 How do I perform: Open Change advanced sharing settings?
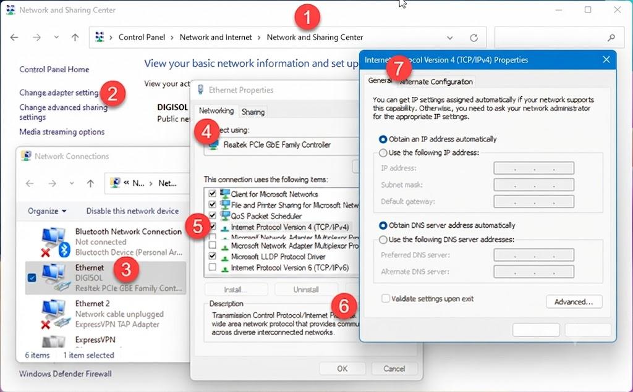[x=64, y=112]
